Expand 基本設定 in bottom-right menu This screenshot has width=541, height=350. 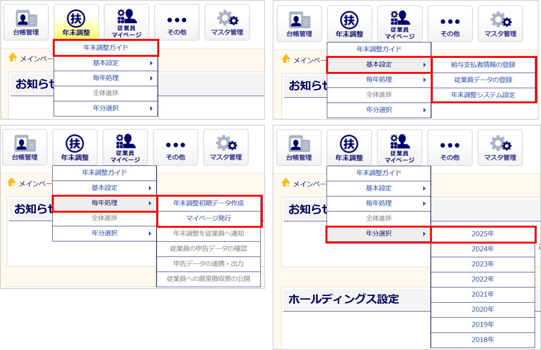(379, 188)
